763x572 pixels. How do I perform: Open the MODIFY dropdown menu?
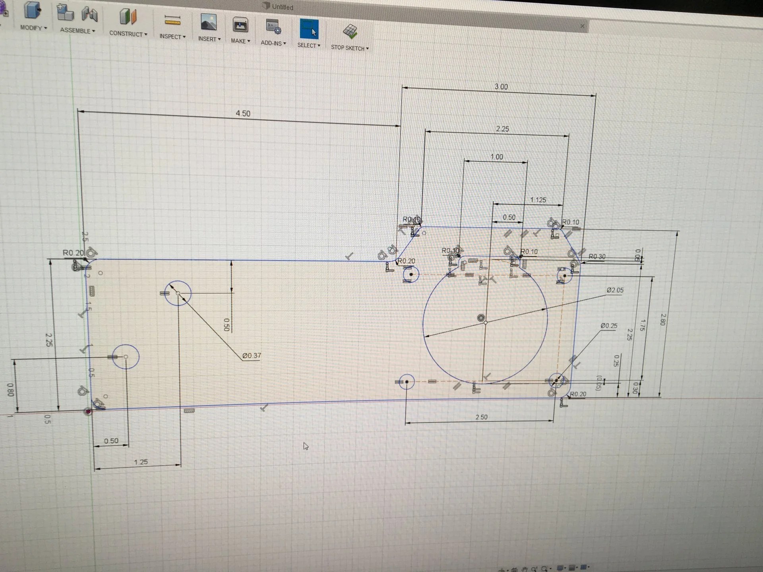[34, 28]
